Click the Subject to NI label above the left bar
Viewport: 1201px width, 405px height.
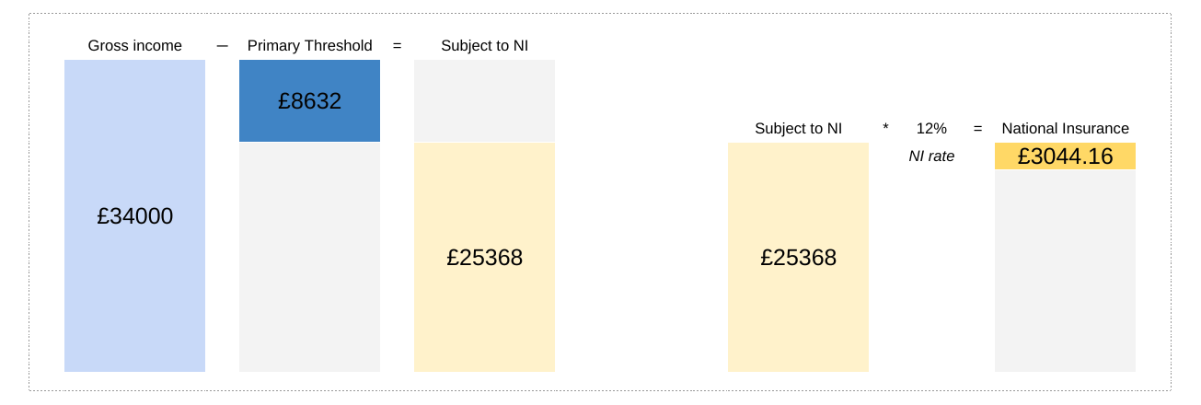(x=485, y=46)
